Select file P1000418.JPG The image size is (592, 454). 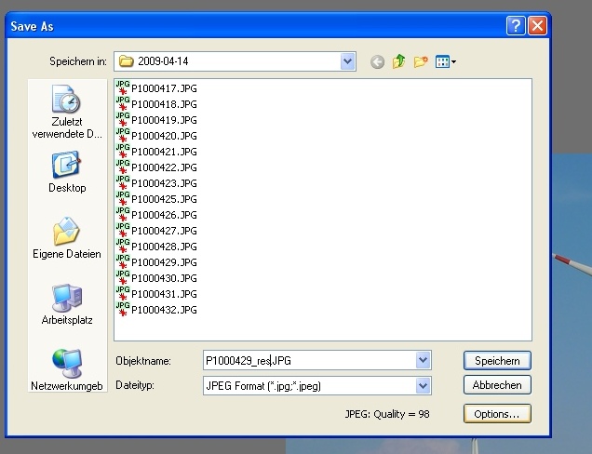pyautogui.click(x=156, y=104)
